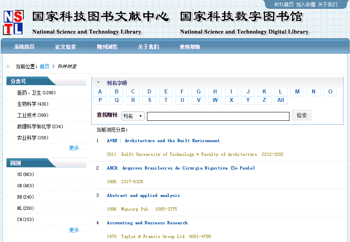This screenshot has width=350, height=242.
Task: Filter by country US (963)
Action: 25,175
